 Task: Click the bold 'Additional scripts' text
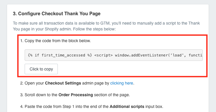127,106
